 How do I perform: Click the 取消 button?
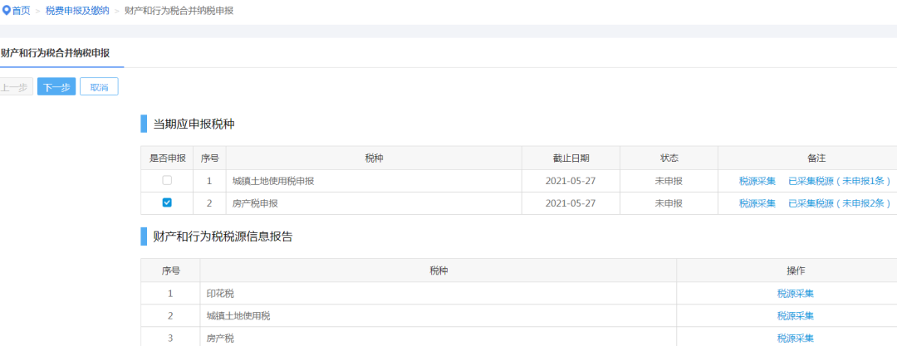99,87
